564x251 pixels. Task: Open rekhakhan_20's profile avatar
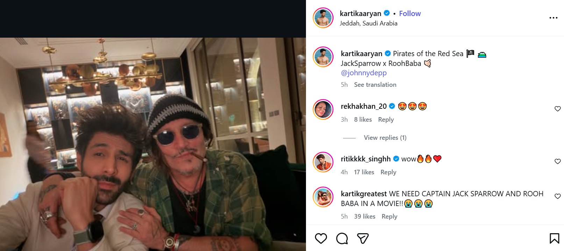[323, 110]
